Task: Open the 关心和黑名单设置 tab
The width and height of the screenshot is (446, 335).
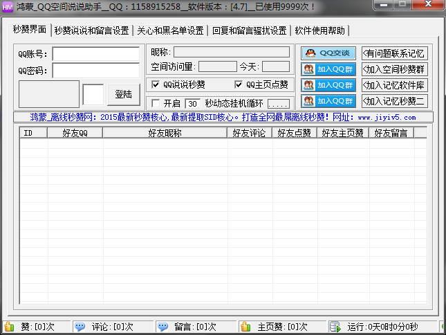Action: tap(170, 31)
